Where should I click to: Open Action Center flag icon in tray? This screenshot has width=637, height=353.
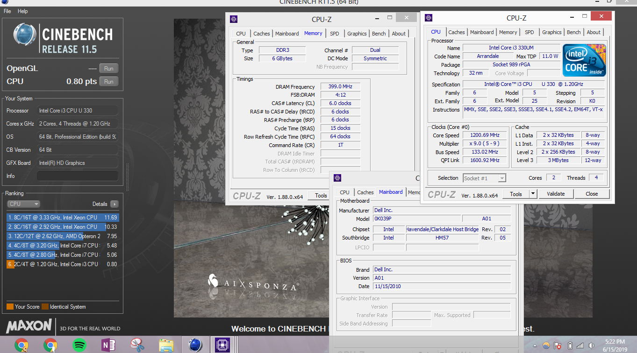[x=558, y=346]
